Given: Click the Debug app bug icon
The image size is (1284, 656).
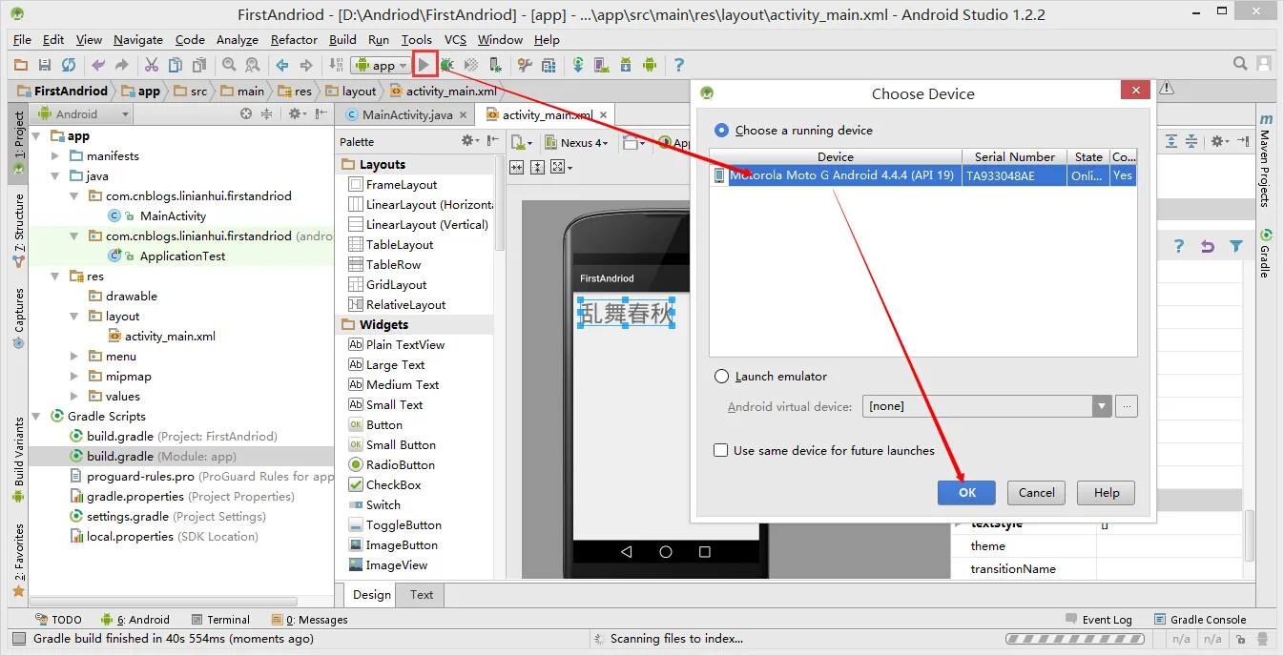Looking at the screenshot, I should click(x=446, y=65).
